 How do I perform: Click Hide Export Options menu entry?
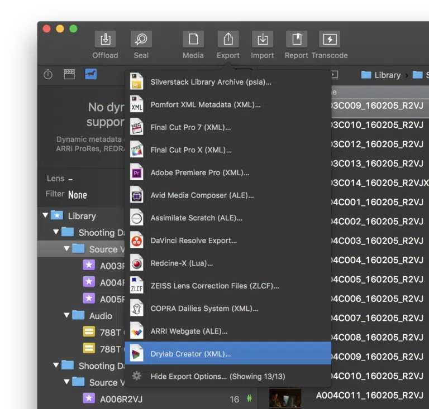[x=228, y=377]
